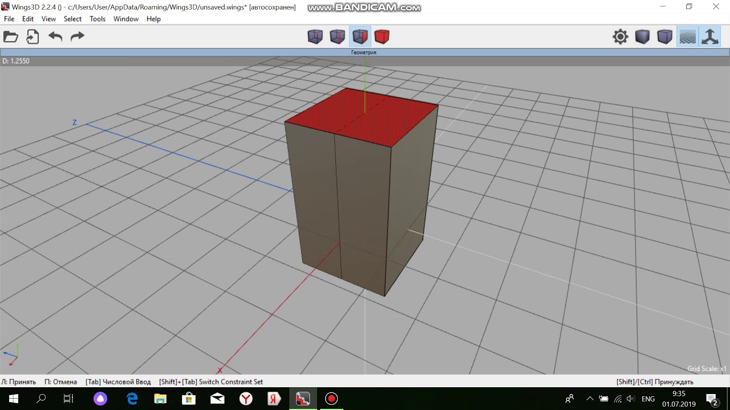The height and width of the screenshot is (410, 730).
Task: Click the П: Отмена status hint
Action: (60, 382)
